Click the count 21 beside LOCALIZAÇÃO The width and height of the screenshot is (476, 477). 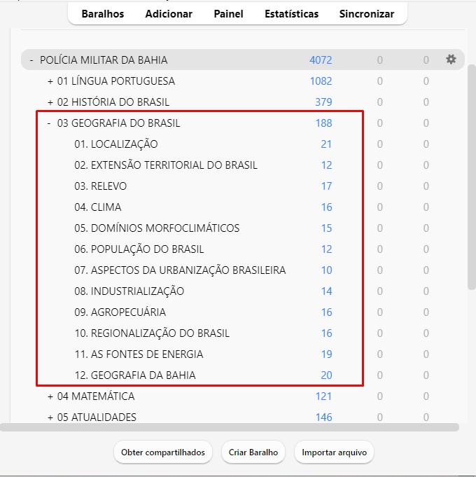(326, 144)
